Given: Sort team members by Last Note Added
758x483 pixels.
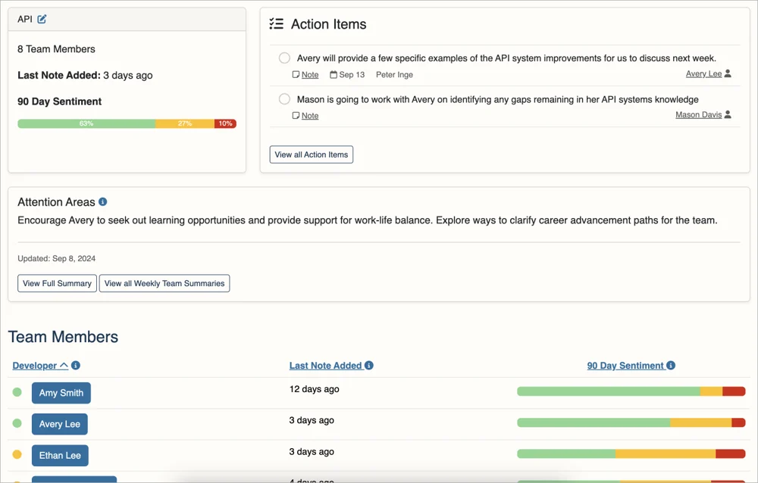Looking at the screenshot, I should [325, 366].
